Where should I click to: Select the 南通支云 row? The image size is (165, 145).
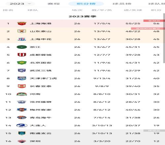click(x=82, y=133)
